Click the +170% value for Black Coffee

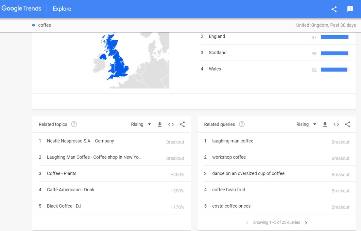pyautogui.click(x=177, y=207)
